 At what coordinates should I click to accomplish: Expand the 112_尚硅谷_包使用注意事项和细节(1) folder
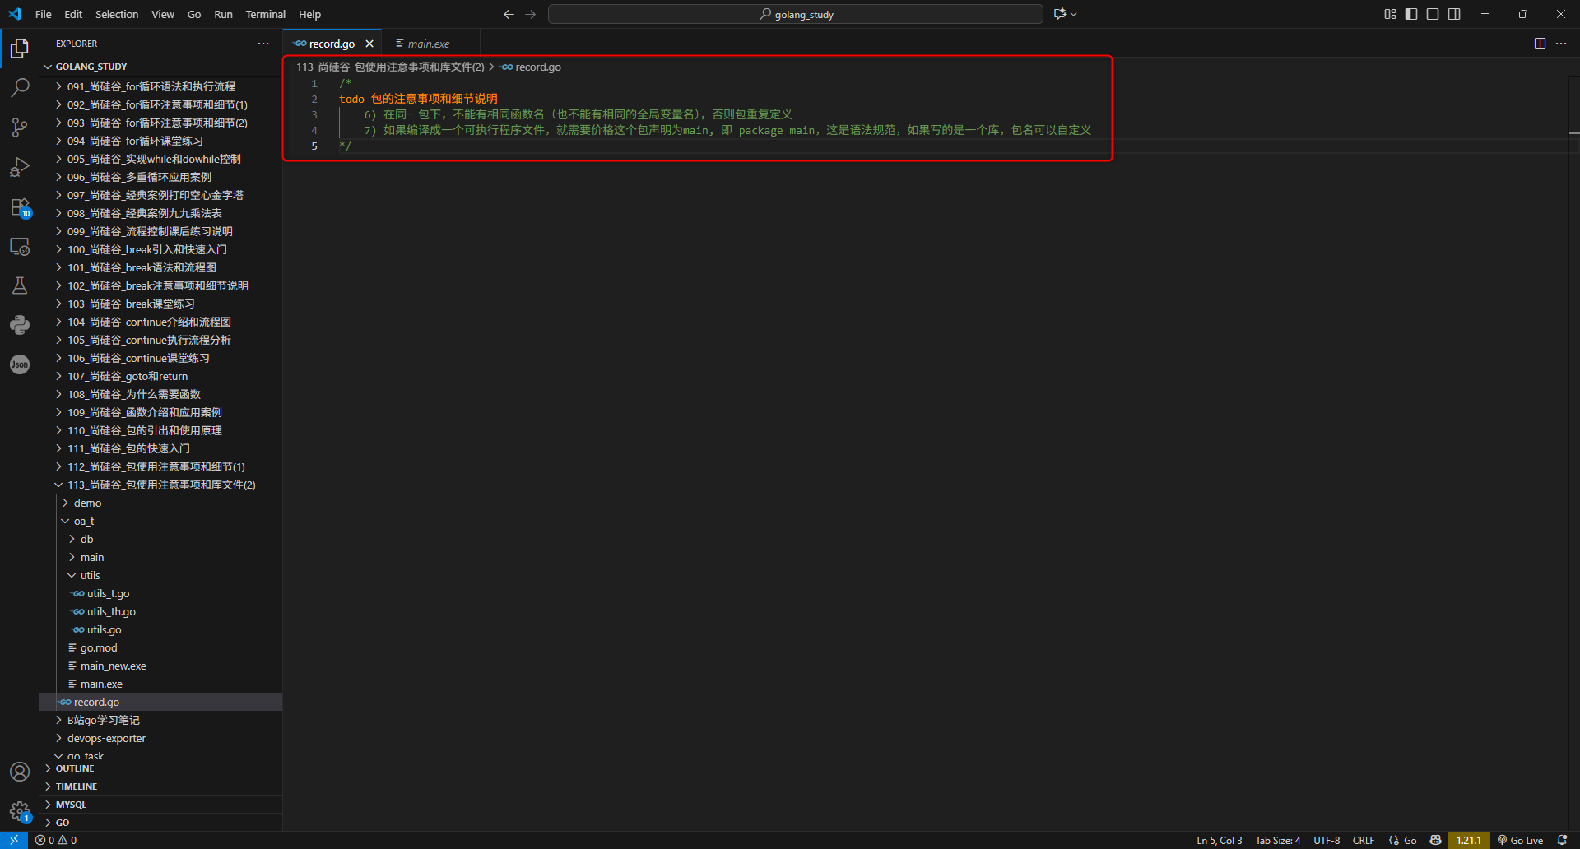coord(160,466)
